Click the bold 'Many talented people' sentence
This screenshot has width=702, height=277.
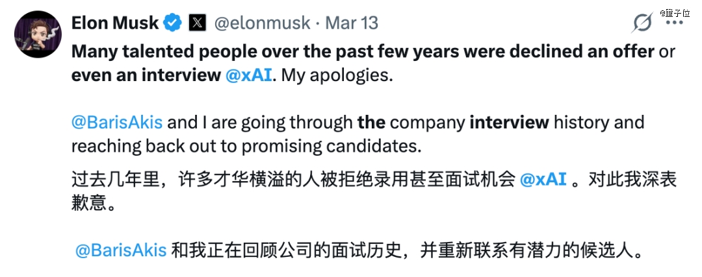click(x=260, y=52)
